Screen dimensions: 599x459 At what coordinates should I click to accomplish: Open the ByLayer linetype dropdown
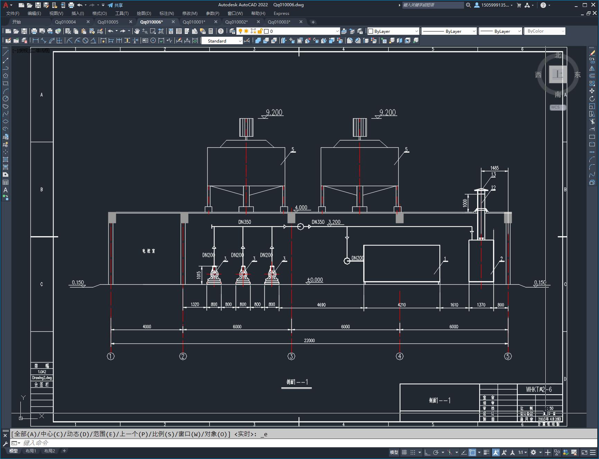[449, 31]
